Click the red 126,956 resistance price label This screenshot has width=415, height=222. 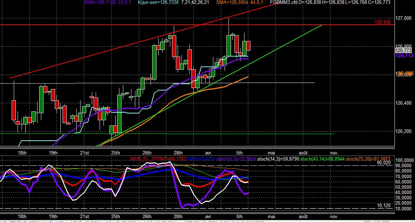point(383,22)
